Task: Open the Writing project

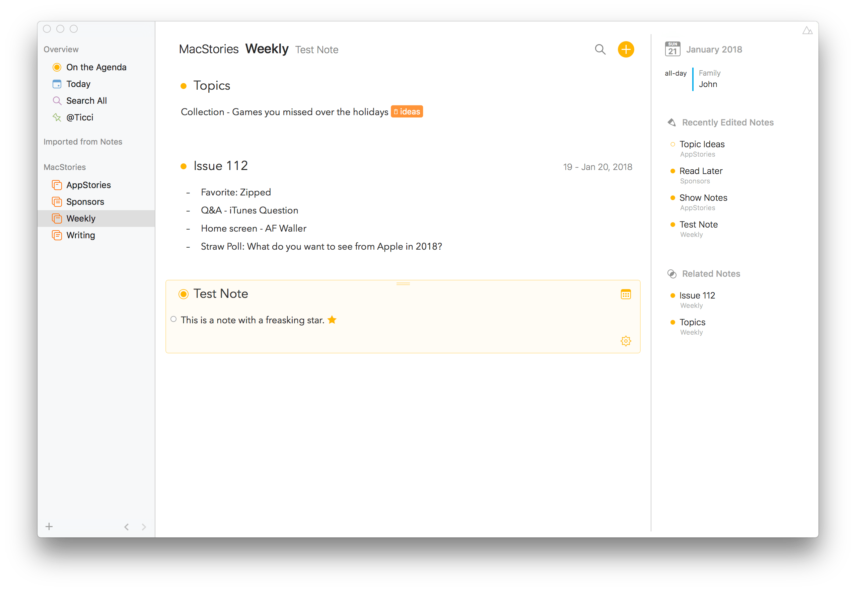Action: (96, 235)
